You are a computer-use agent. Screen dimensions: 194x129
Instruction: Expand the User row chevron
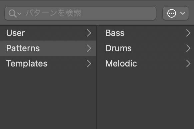pyautogui.click(x=89, y=33)
